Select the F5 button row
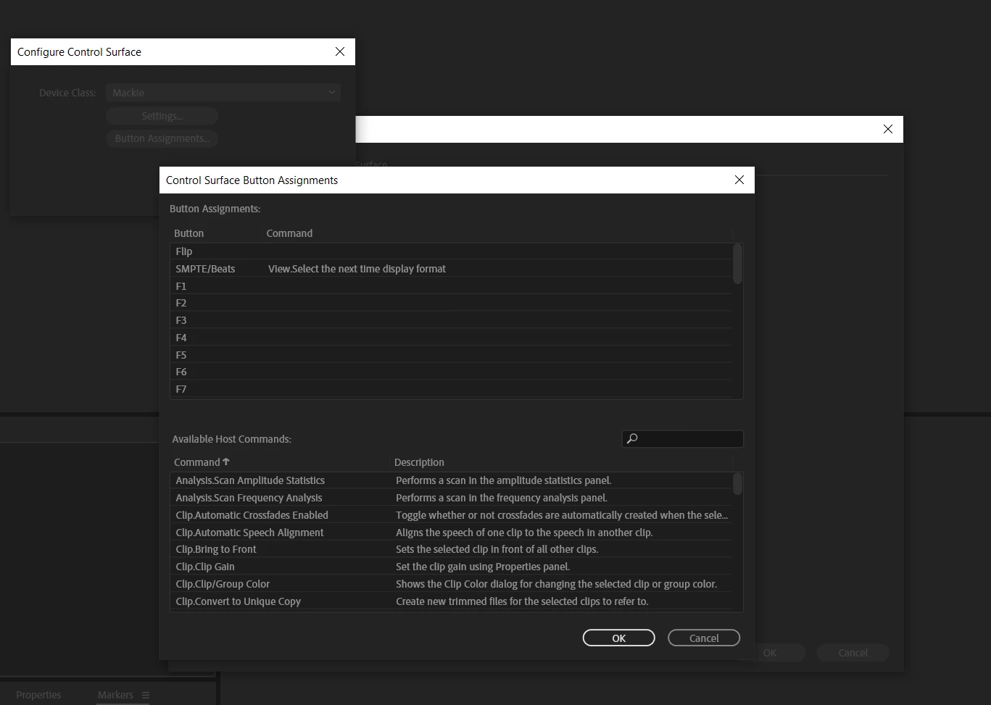 tap(451, 355)
